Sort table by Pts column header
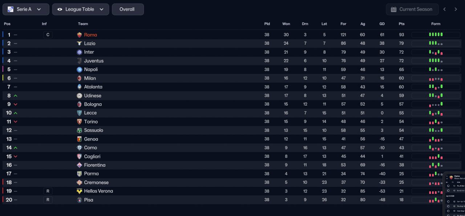This screenshot has width=465, height=216. [x=401, y=24]
